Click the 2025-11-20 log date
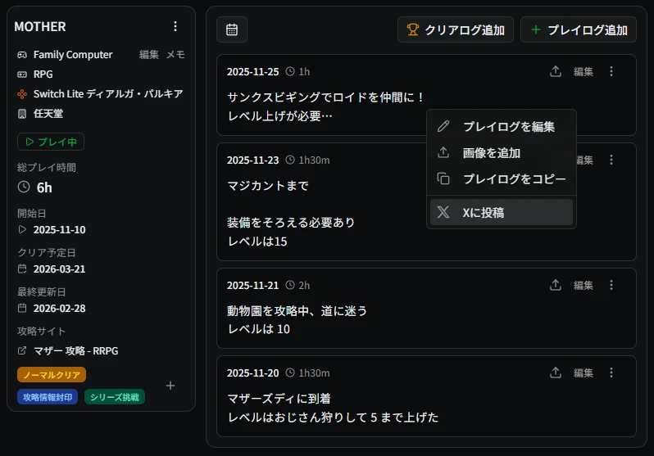 (252, 372)
